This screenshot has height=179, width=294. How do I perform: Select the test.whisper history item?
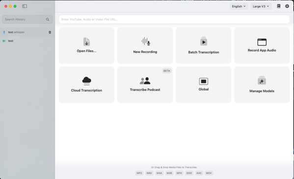coord(27,32)
